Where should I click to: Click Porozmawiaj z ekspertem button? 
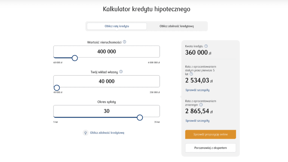(210, 148)
